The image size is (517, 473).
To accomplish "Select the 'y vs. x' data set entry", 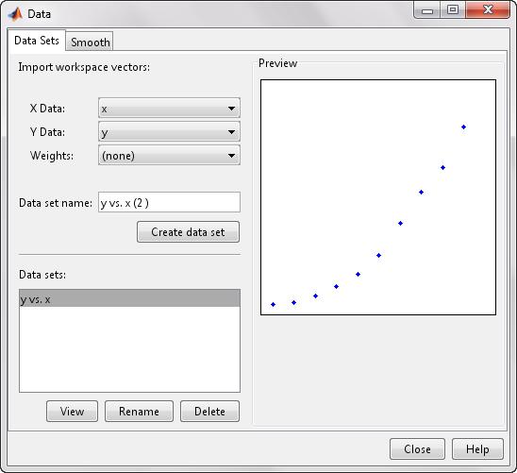I will coord(129,298).
